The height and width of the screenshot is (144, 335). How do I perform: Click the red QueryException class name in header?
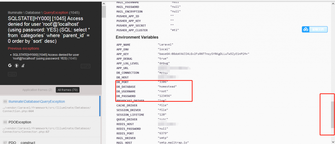(x=56, y=13)
